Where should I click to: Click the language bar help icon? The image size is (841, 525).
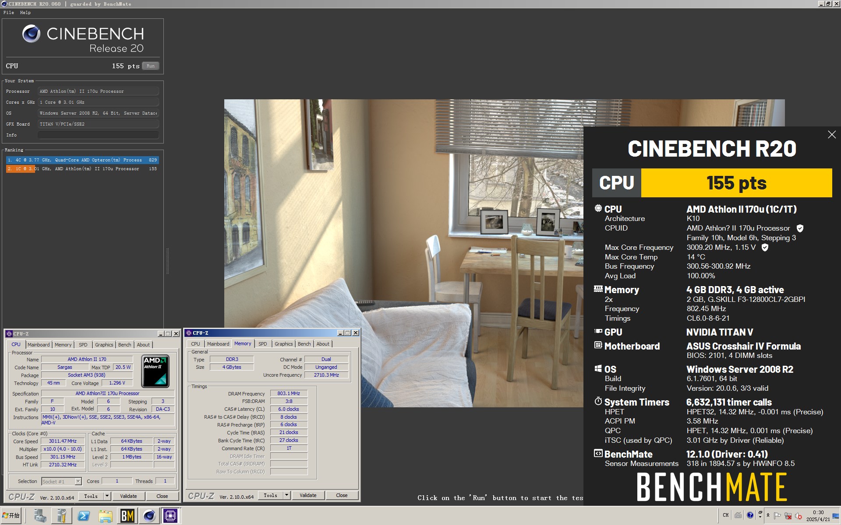pyautogui.click(x=750, y=515)
